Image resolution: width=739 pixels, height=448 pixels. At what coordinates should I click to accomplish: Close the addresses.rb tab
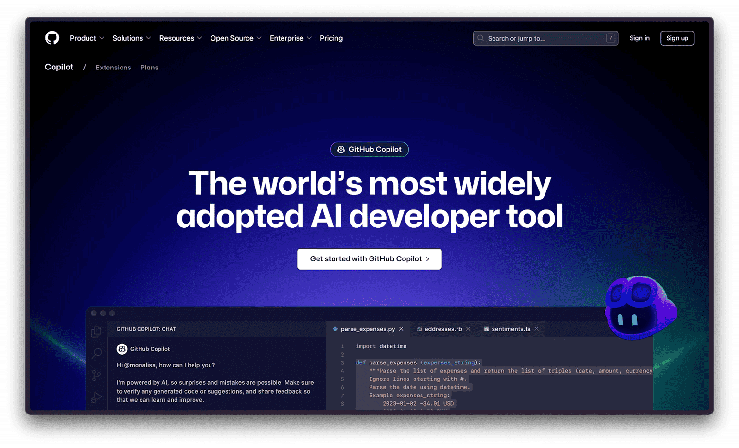click(468, 329)
